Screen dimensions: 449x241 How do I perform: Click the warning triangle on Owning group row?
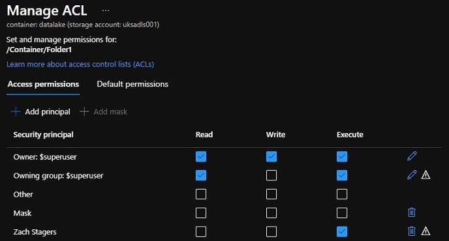point(426,175)
